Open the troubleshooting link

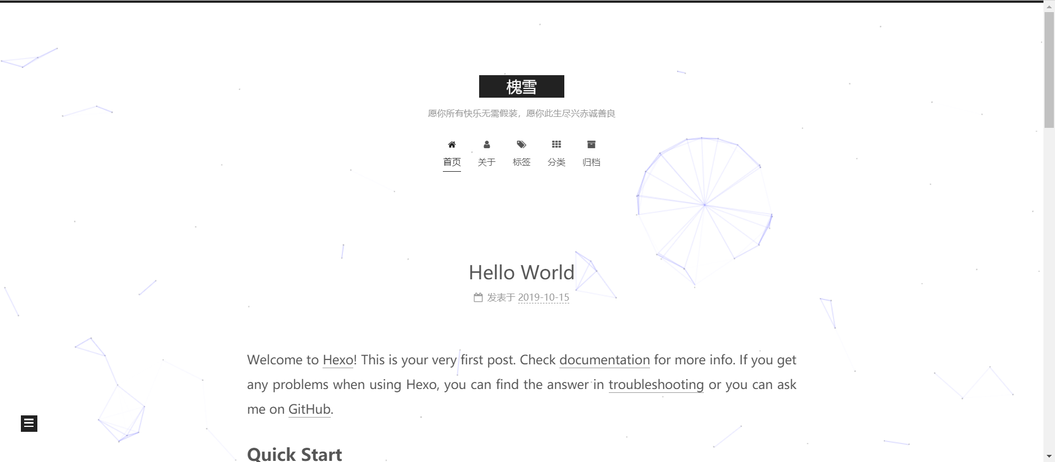[x=656, y=385]
